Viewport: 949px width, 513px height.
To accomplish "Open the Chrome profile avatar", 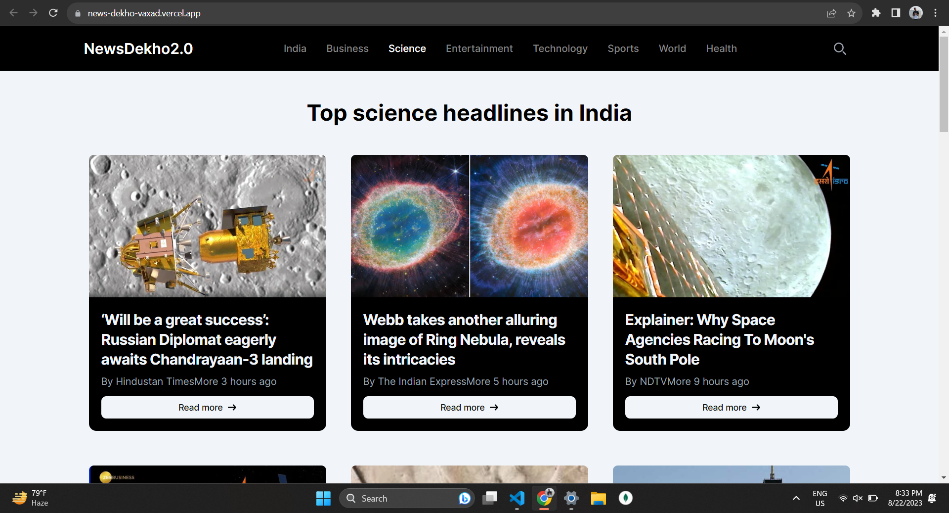I will 916,13.
